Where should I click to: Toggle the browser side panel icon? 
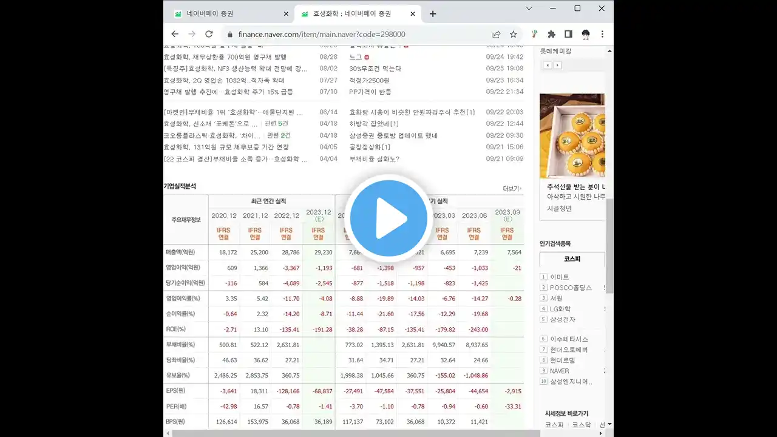click(568, 34)
